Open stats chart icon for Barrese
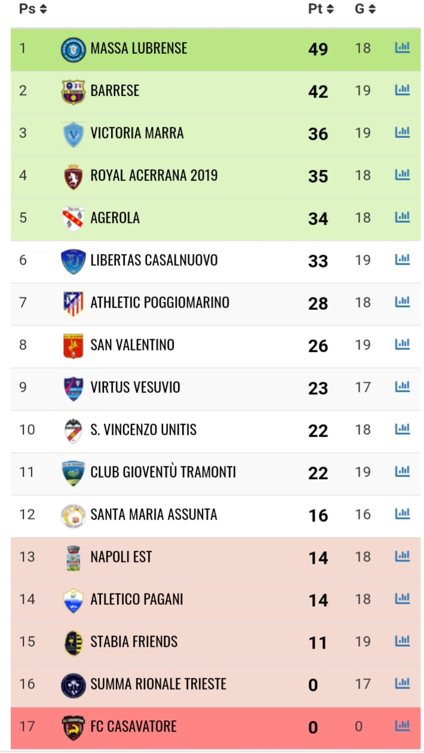Screen dimensions: 424x753 402,90
